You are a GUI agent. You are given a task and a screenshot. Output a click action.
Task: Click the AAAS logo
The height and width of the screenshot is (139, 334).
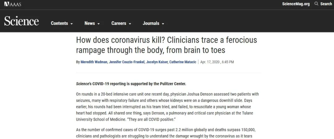13,4
